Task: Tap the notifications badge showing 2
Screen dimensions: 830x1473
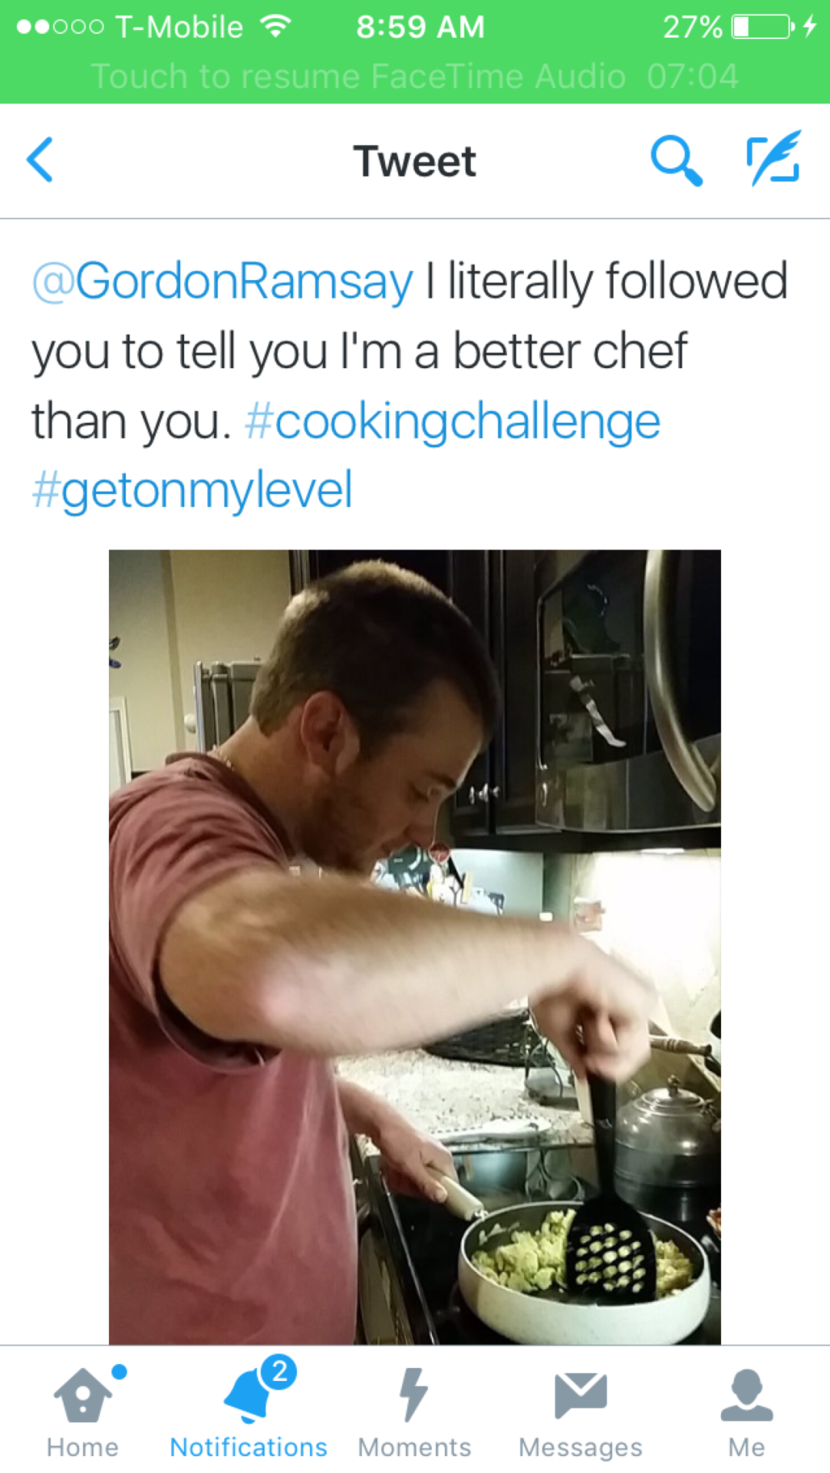Action: 279,1371
